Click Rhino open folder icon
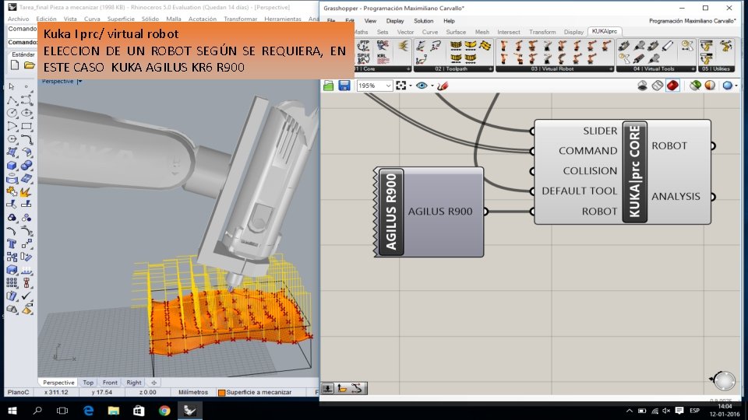 tap(29, 65)
